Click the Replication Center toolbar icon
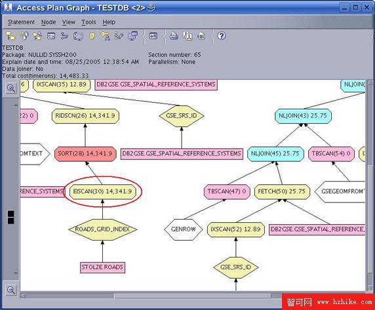This screenshot has width=375, height=310. [x=24, y=36]
